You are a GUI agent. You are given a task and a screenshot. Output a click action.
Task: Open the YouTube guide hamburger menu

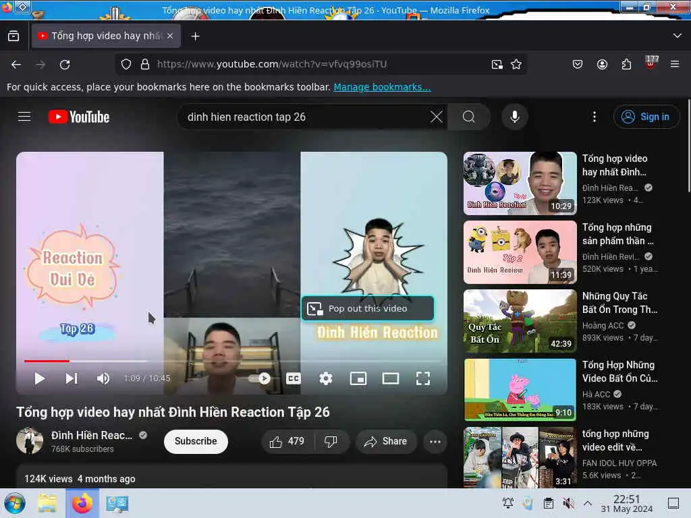pyautogui.click(x=24, y=117)
